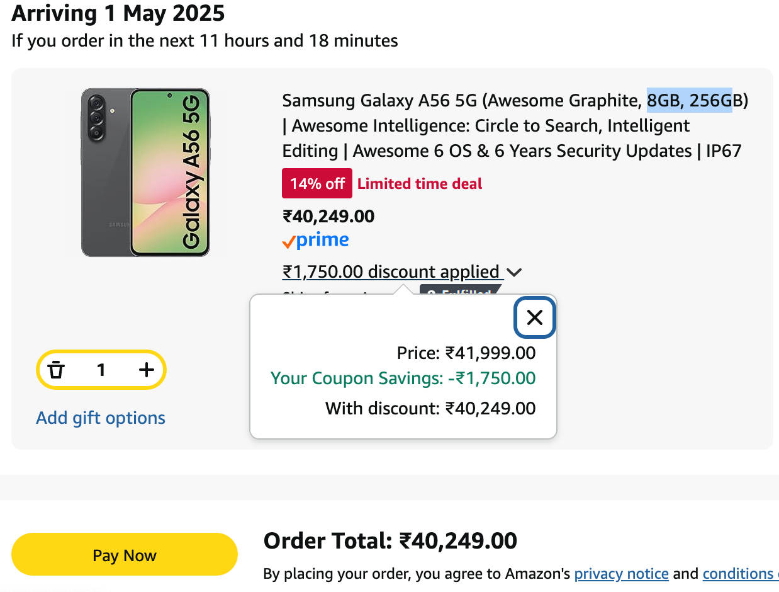Click Your Coupon Savings line in popover

(403, 379)
